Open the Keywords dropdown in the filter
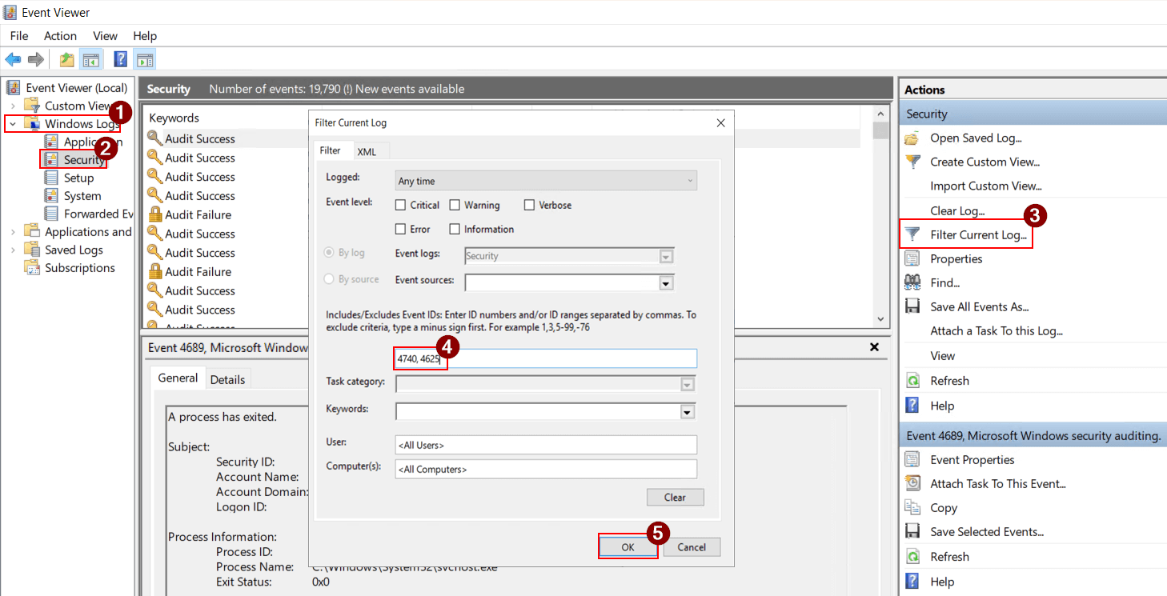This screenshot has width=1167, height=596. pyautogui.click(x=686, y=411)
